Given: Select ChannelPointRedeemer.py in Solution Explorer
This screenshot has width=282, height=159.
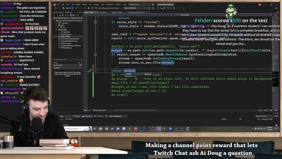Looking at the screenshot, I should click(x=69, y=41).
